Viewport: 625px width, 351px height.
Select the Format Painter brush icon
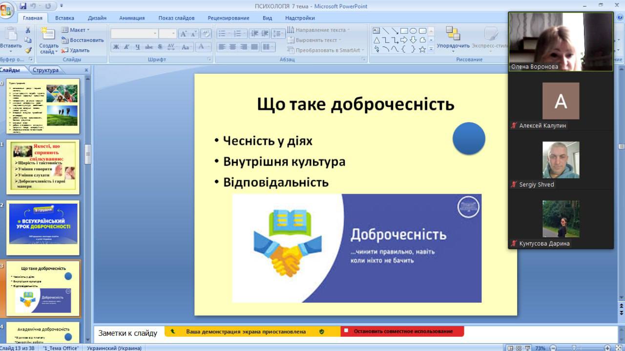(x=28, y=50)
